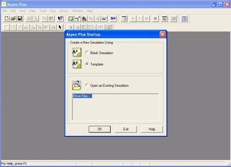Image resolution: width=231 pixels, height=167 pixels.
Task: Open the File menu
Action: [x=5, y=11]
